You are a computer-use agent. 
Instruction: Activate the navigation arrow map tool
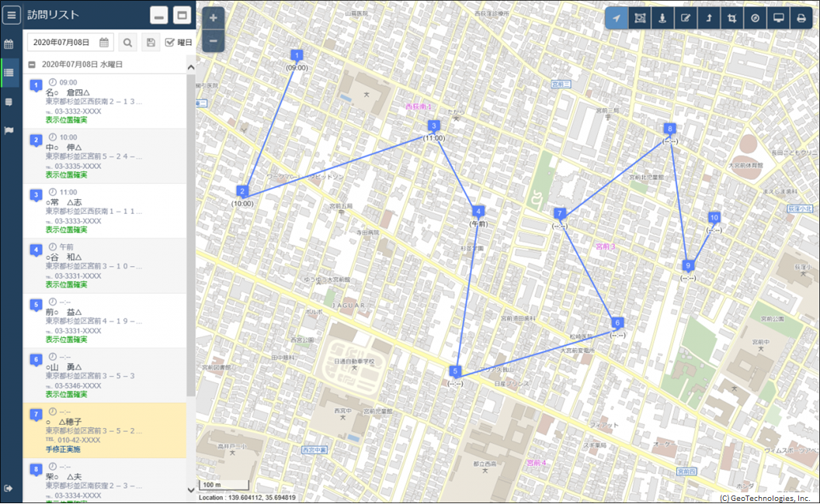point(617,18)
